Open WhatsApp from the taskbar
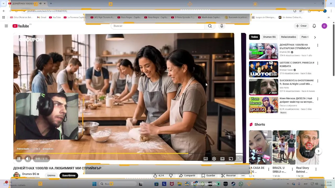Viewport: 335px width, 188px height. point(241,184)
